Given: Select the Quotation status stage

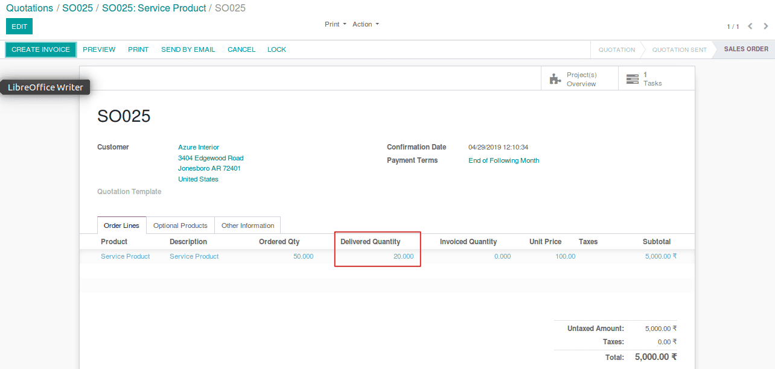Looking at the screenshot, I should tap(617, 49).
